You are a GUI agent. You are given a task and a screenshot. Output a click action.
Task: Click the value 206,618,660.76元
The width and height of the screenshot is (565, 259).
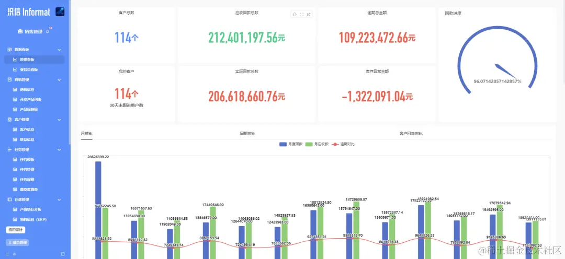247,96
